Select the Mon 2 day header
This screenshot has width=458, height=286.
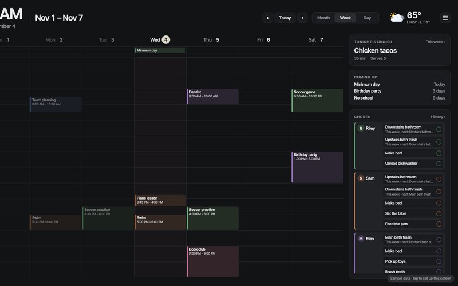(x=54, y=39)
